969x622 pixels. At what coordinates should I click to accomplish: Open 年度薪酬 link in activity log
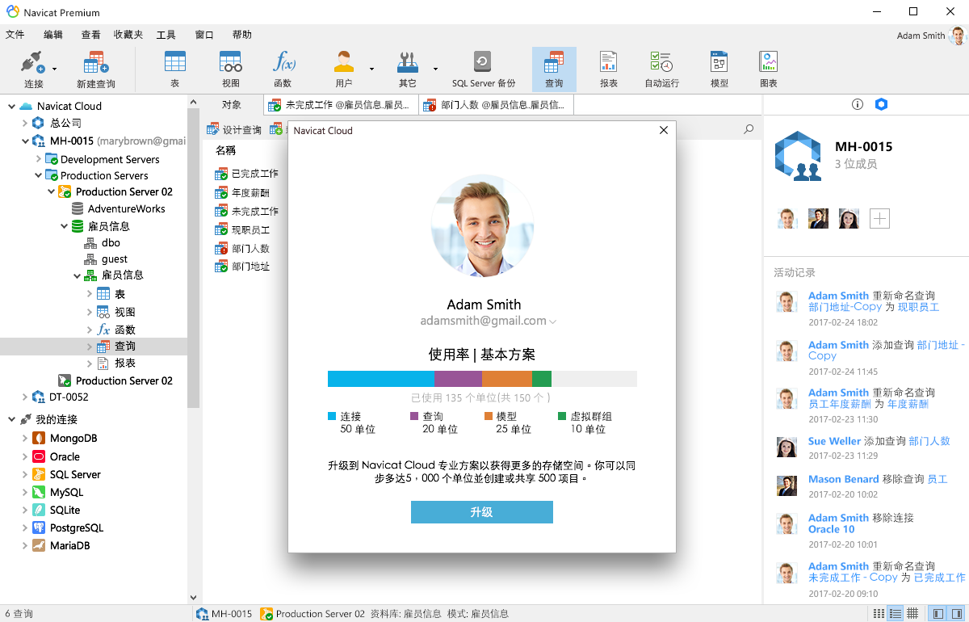click(908, 404)
